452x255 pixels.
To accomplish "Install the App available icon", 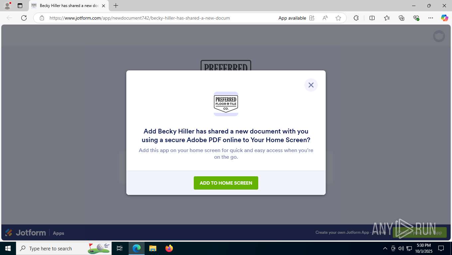I will [x=312, y=18].
